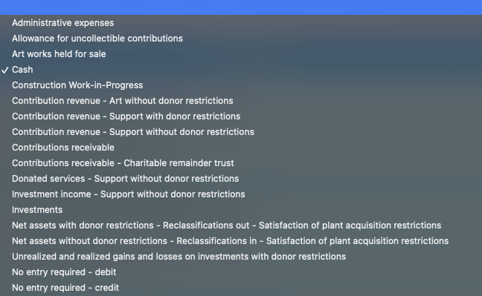The image size is (482, 296).
Task: Select Contribution revenue - Support without donor restrictions
Action: (x=241, y=132)
